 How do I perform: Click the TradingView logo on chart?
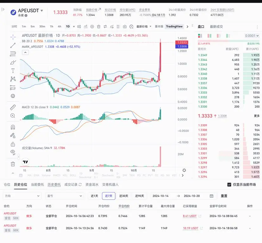click(x=25, y=162)
